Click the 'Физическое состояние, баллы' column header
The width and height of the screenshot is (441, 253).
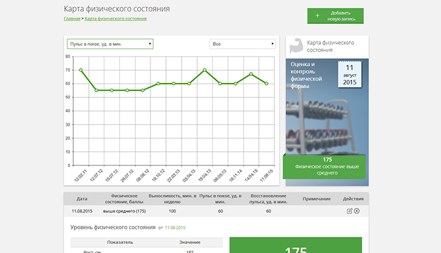tap(124, 199)
